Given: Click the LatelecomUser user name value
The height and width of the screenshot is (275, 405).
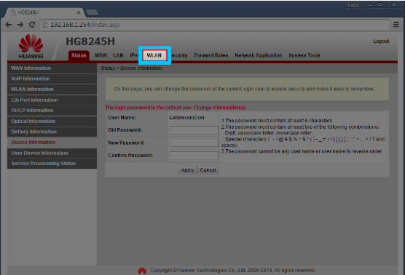Looking at the screenshot, I should click(x=187, y=118).
